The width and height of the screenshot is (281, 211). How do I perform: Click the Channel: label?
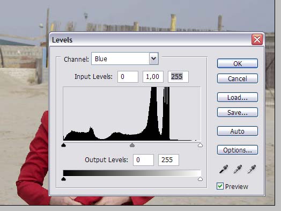pyautogui.click(x=76, y=59)
